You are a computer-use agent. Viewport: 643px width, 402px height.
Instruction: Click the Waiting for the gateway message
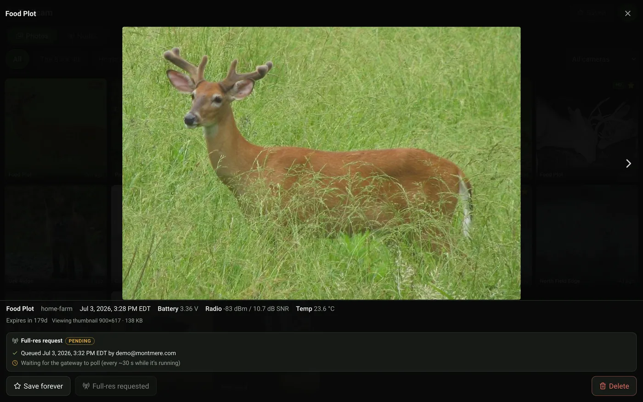[x=101, y=363]
